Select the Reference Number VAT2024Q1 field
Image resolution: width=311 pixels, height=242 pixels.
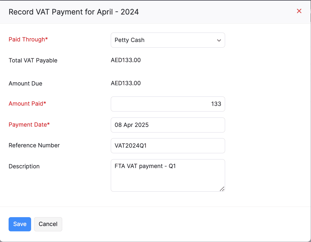168,146
